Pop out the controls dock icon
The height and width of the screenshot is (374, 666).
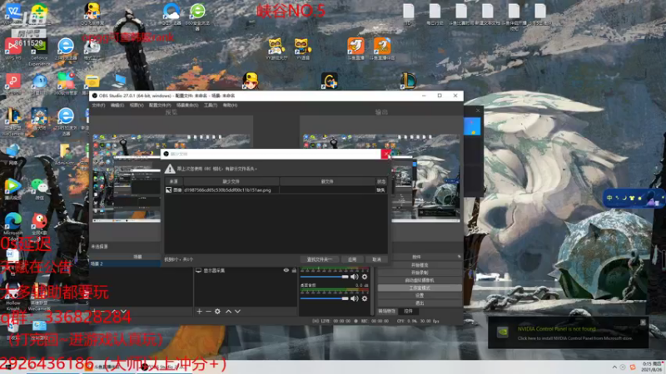tap(460, 257)
